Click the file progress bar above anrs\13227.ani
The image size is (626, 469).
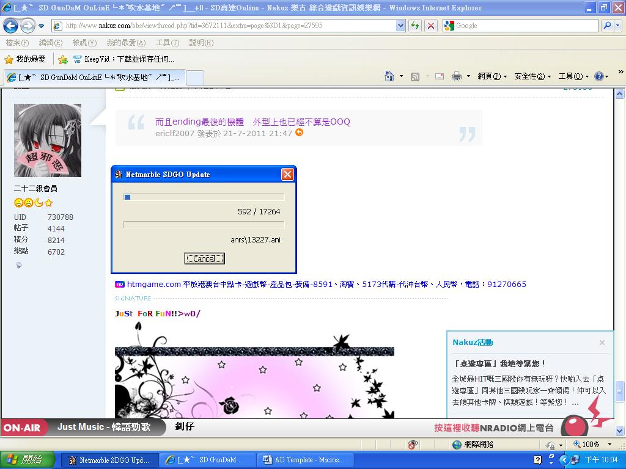[204, 225]
